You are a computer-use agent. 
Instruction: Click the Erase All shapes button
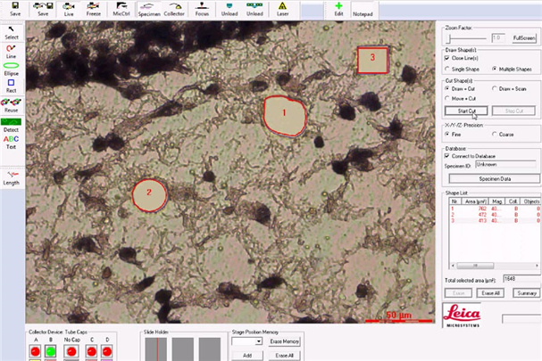[x=490, y=292]
